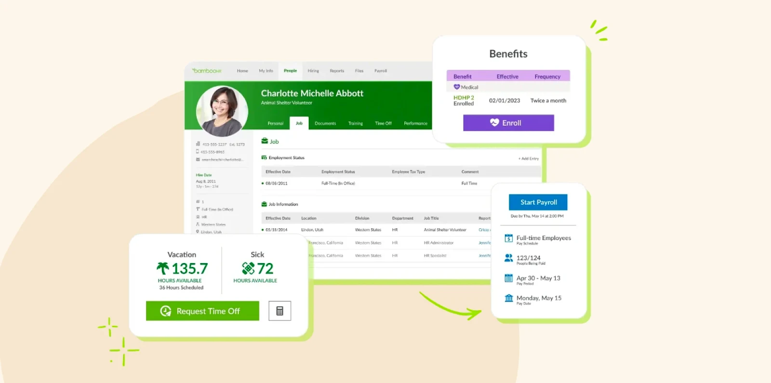Switch to the Training tab
Image resolution: width=771 pixels, height=383 pixels.
click(356, 124)
